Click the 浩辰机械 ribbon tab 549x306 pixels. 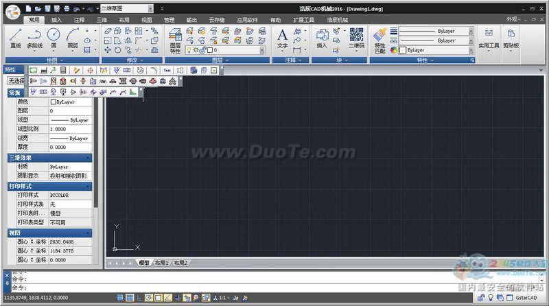pos(337,20)
